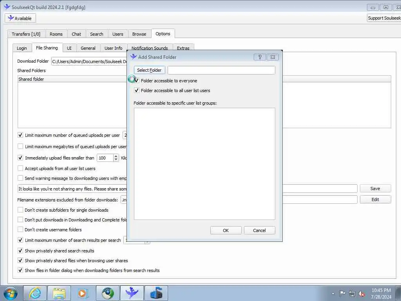This screenshot has width=401, height=301.
Task: Select the Options tab
Action: pyautogui.click(x=163, y=34)
